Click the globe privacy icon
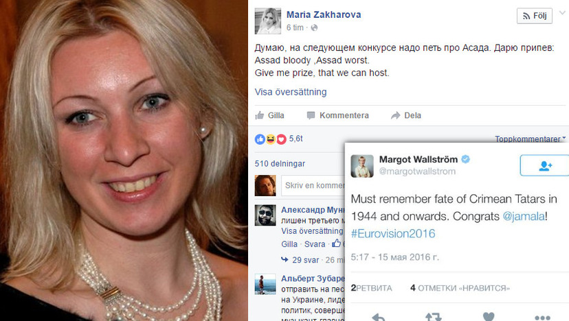569x321 pixels. coord(314,28)
